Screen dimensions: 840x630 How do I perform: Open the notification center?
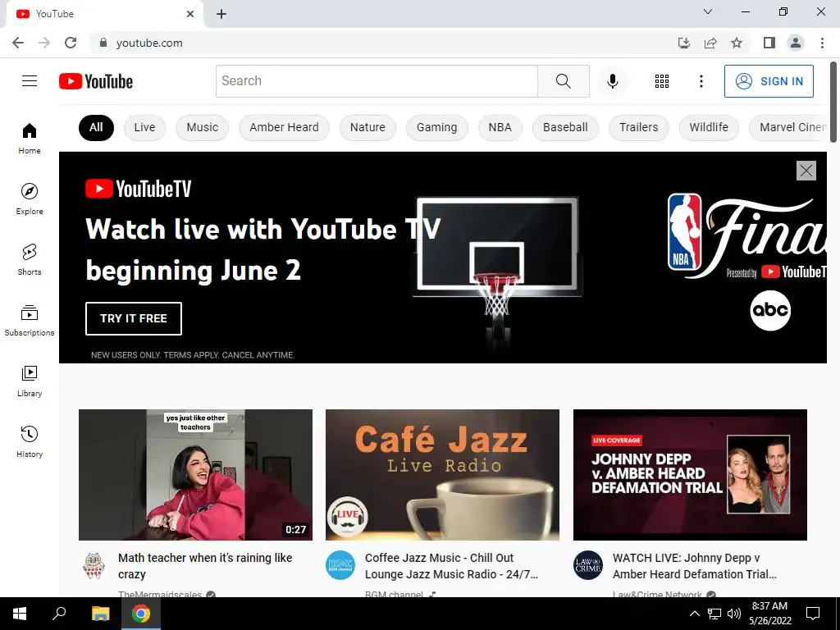(x=813, y=614)
